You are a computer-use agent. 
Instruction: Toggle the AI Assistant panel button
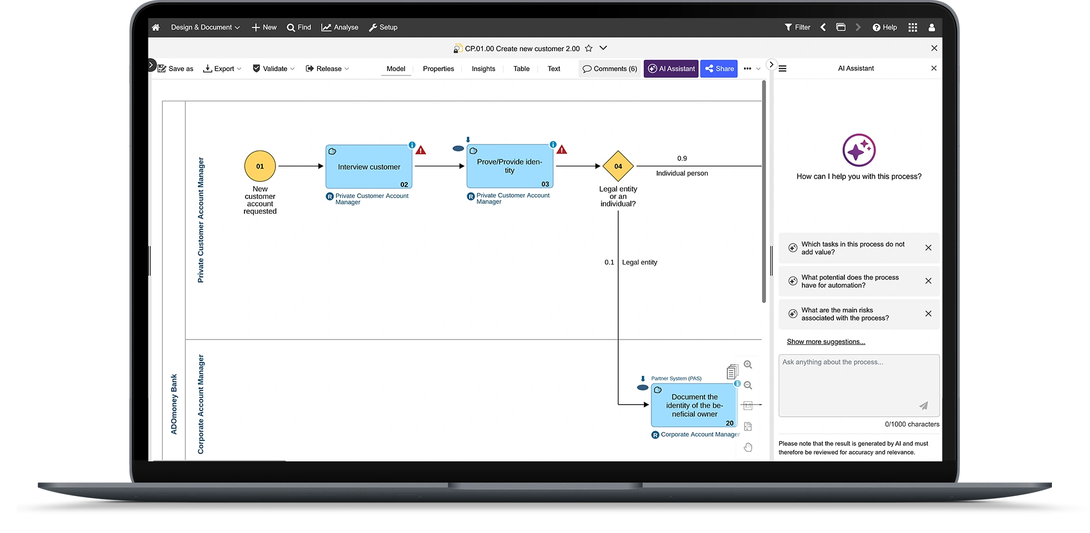pyautogui.click(x=671, y=69)
